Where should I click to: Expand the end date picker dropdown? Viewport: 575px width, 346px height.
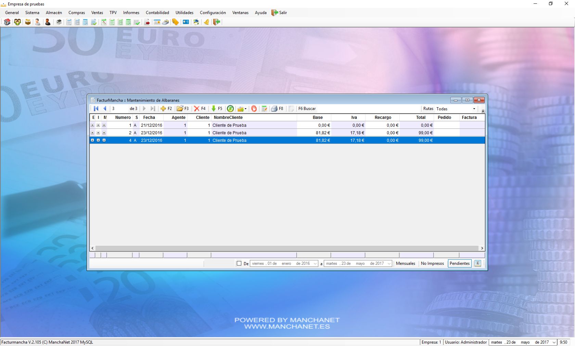(x=389, y=264)
